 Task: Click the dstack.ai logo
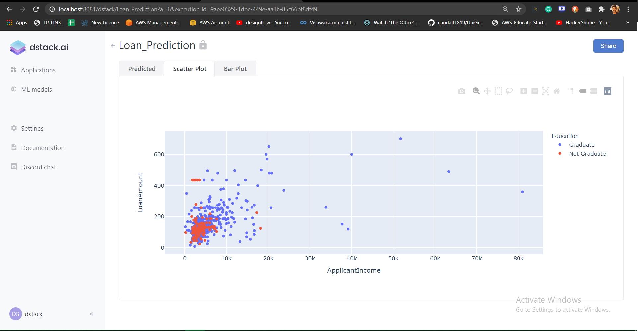click(x=39, y=47)
